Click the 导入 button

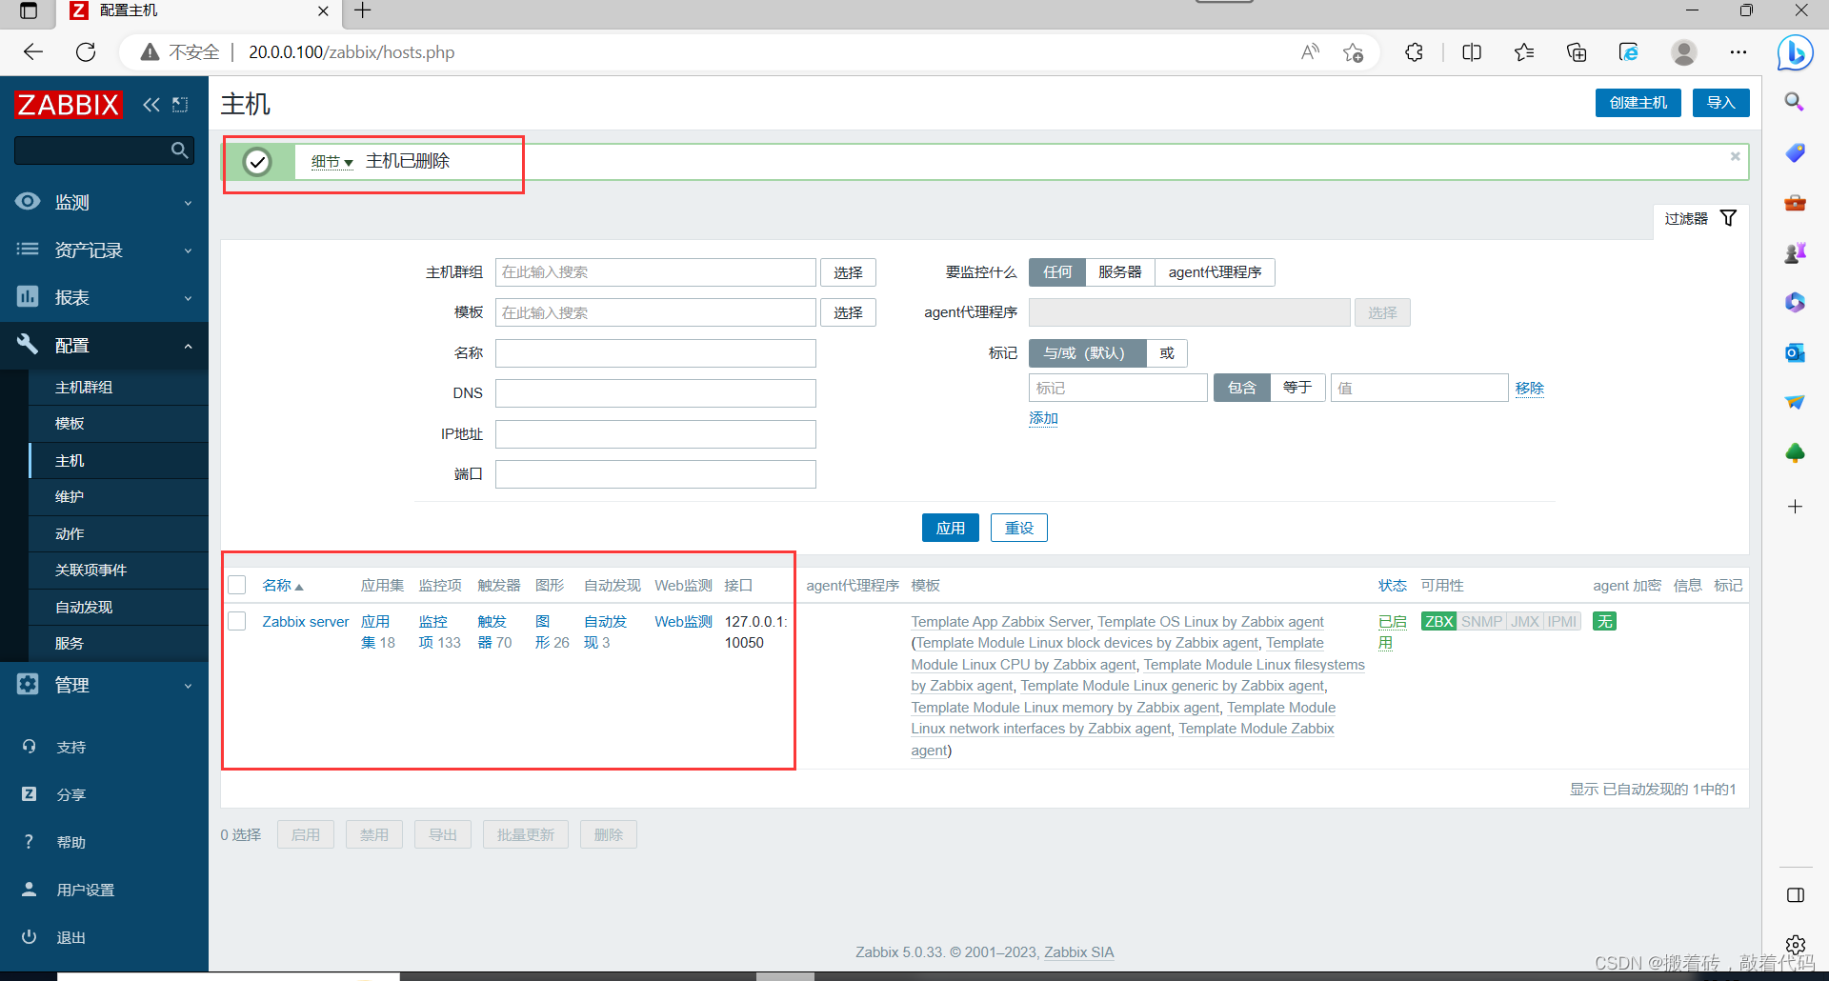(1720, 103)
